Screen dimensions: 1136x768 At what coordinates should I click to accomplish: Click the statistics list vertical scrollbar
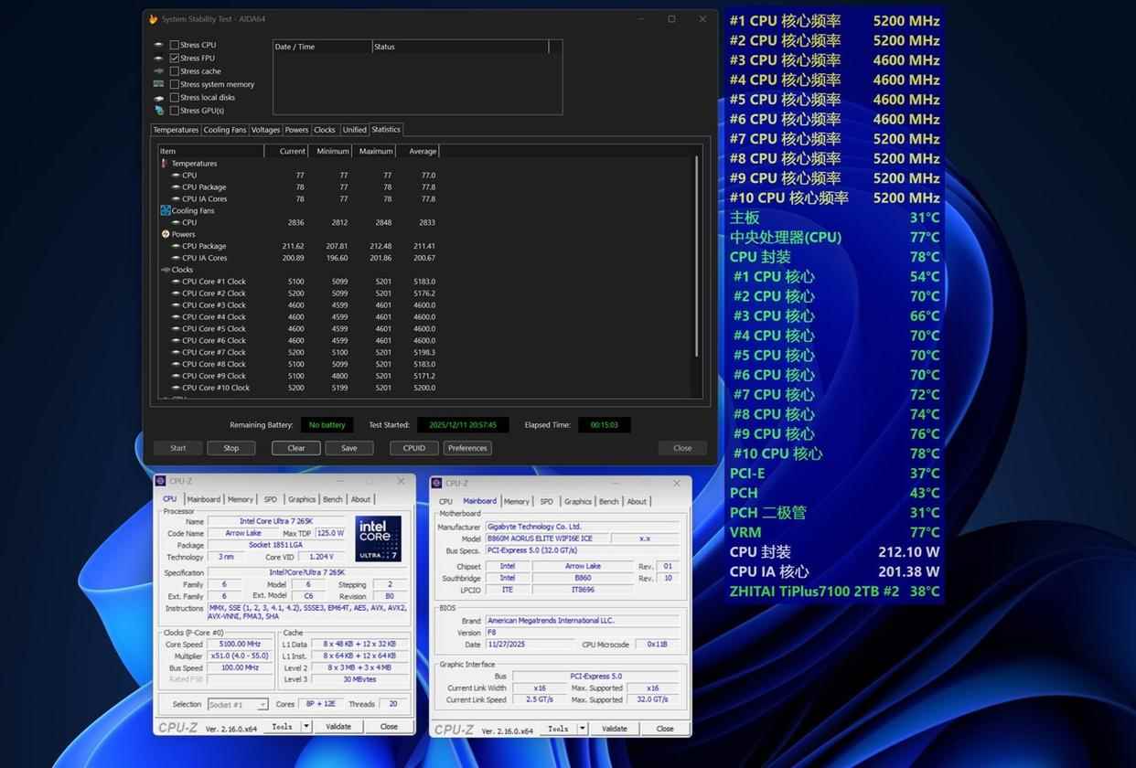[697, 256]
